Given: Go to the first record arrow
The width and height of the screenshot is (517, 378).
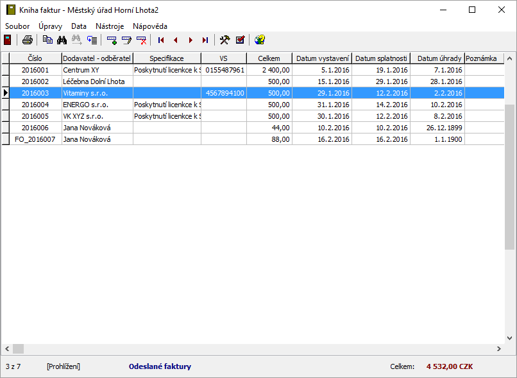Looking at the screenshot, I should tap(161, 40).
